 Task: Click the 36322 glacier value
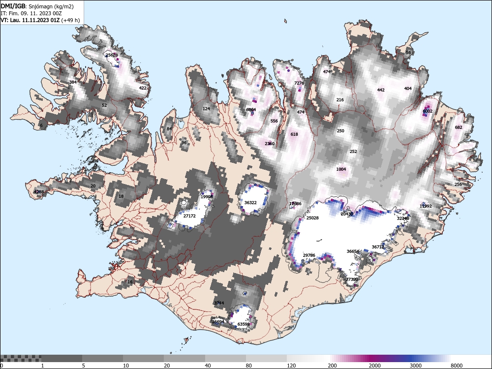[250, 202]
